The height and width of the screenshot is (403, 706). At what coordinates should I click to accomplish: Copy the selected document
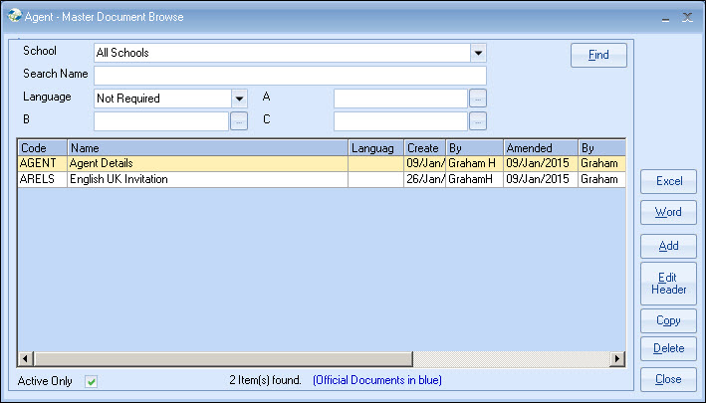coord(668,321)
